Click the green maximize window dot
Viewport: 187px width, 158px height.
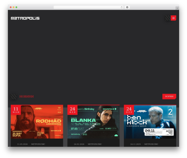coord(16,7)
